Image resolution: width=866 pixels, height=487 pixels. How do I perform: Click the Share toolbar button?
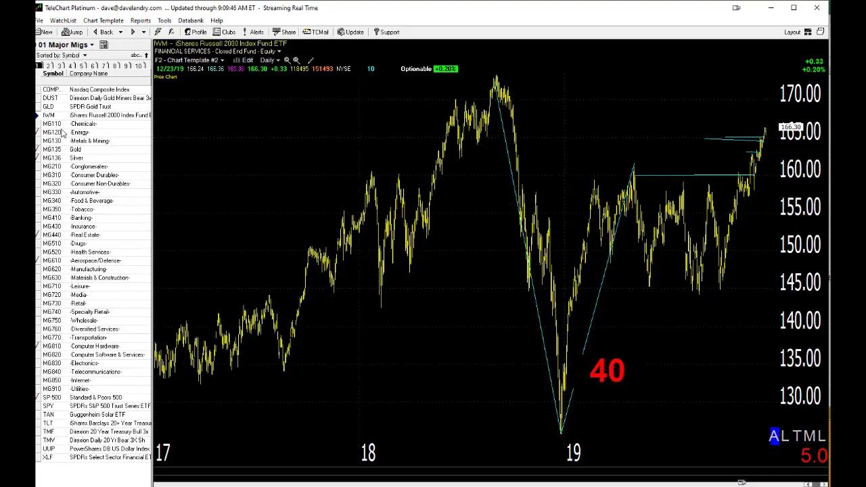click(x=284, y=32)
